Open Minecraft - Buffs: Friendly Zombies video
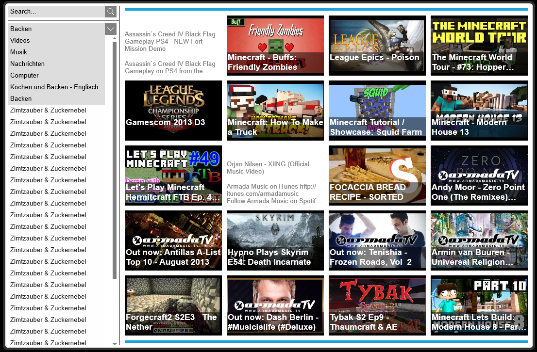This screenshot has height=352, width=537. pyautogui.click(x=275, y=46)
